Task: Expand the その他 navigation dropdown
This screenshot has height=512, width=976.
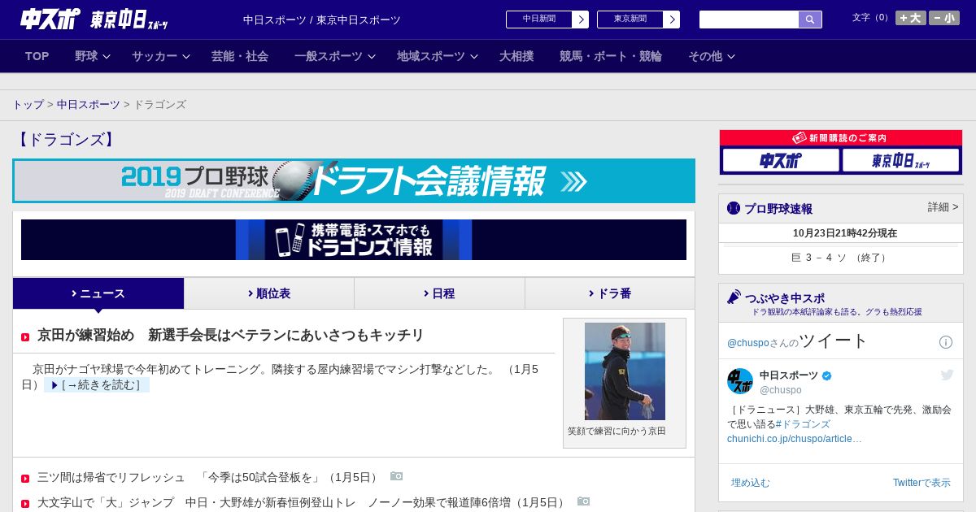Action: coord(712,56)
